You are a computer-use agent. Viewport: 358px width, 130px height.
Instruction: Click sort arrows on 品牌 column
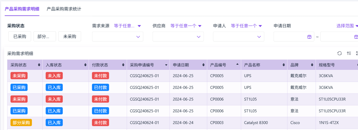(x=312, y=65)
